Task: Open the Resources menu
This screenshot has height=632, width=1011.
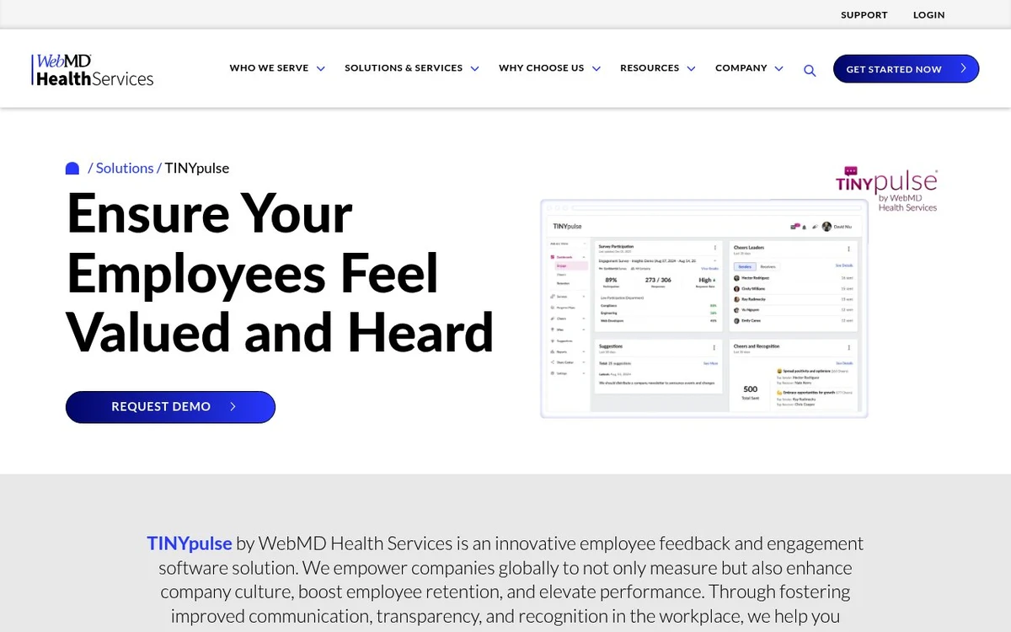Action: click(x=650, y=68)
